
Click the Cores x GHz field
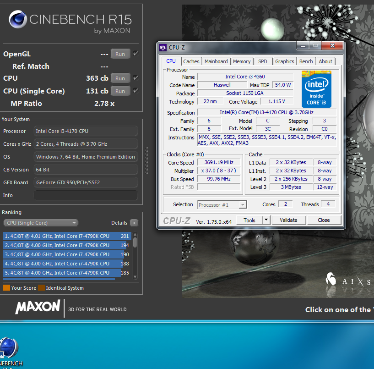point(86,144)
